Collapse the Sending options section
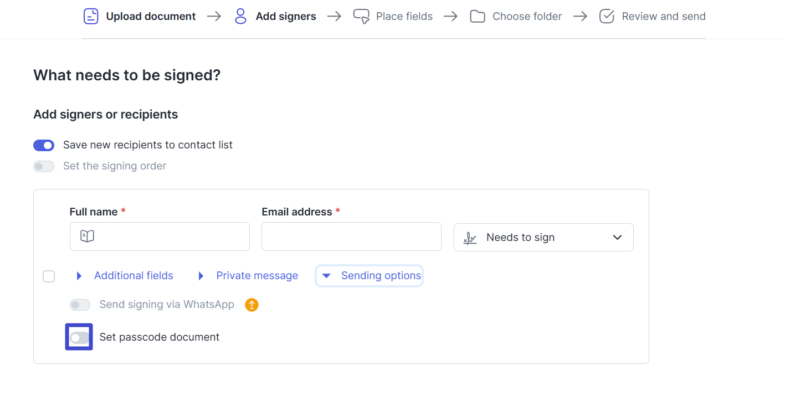 pyautogui.click(x=370, y=276)
